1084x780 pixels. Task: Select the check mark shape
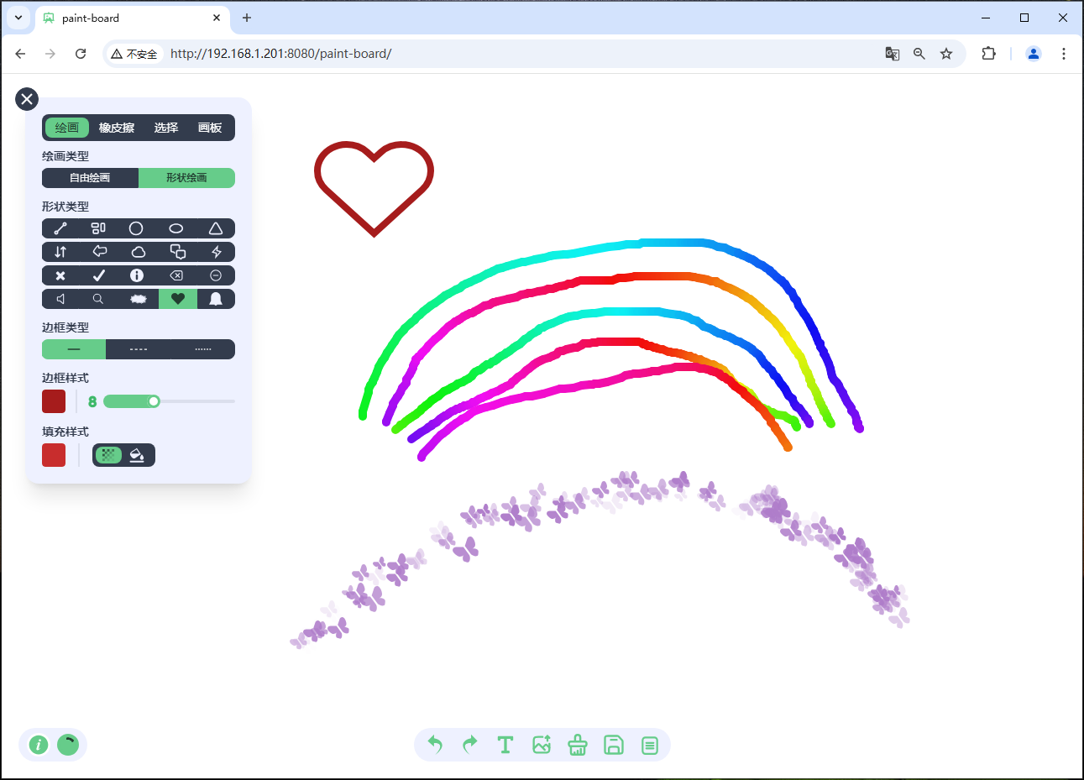[x=99, y=275]
